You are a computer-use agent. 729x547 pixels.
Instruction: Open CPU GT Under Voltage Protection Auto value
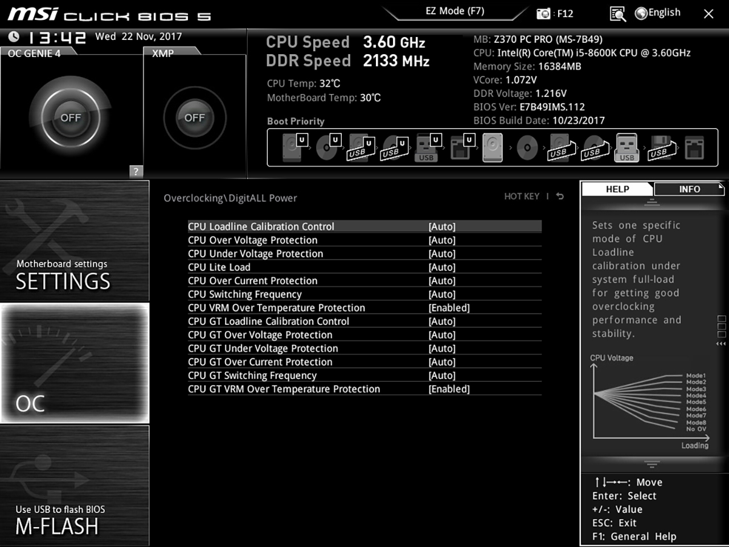coord(442,349)
